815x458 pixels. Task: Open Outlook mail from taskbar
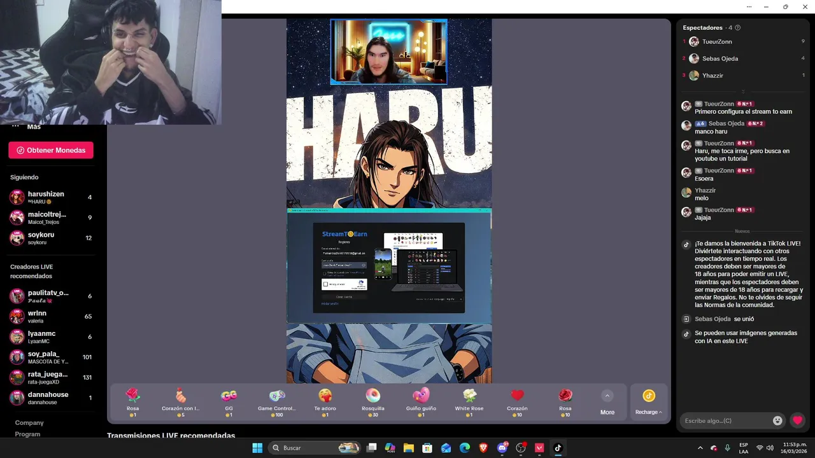pyautogui.click(x=446, y=448)
